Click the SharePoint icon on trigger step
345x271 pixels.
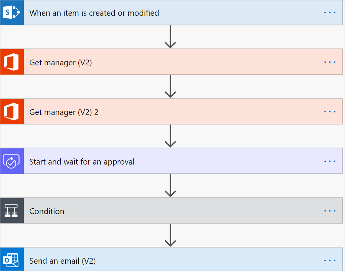(12, 13)
